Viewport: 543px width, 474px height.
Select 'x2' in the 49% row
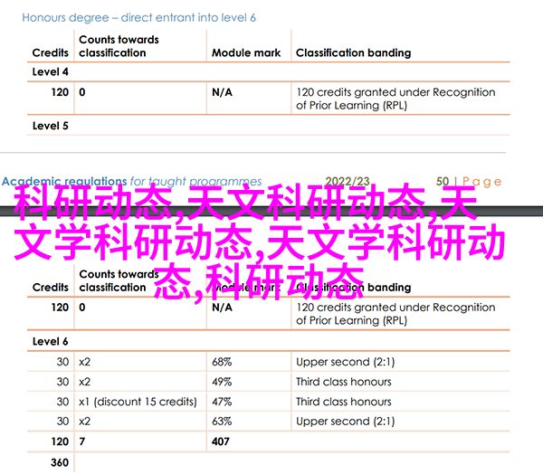coord(84,382)
